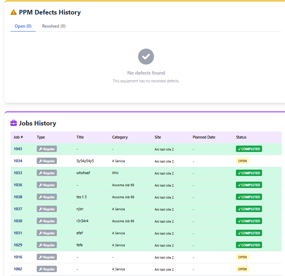This screenshot has height=276, width=285.
Task: Open job number 1002
Action: pos(18,269)
